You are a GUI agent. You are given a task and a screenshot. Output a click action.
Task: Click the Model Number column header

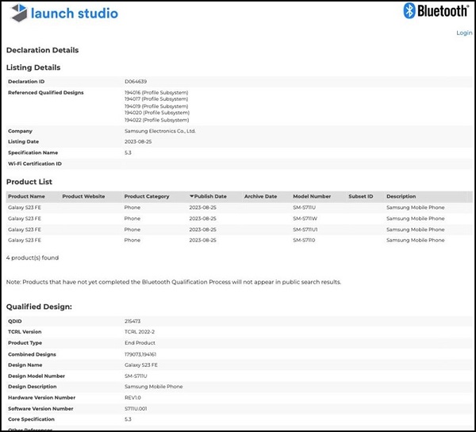click(312, 196)
